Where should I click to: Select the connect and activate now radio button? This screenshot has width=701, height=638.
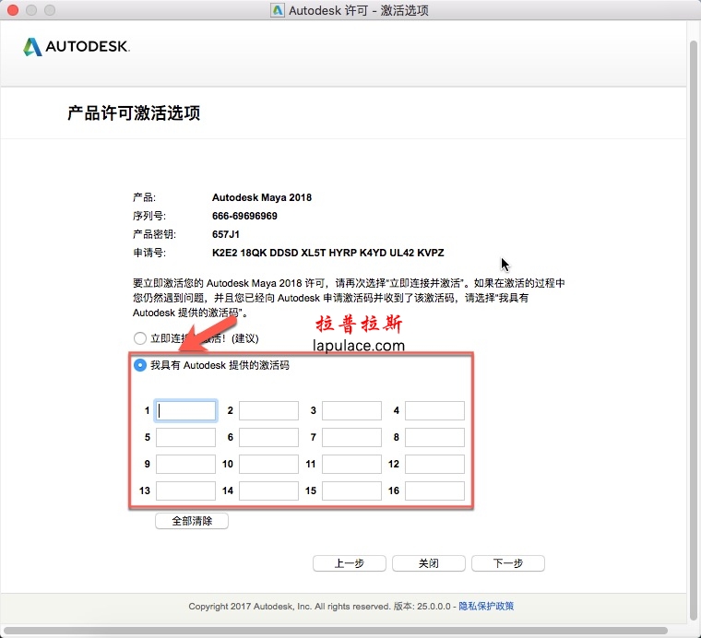[140, 338]
